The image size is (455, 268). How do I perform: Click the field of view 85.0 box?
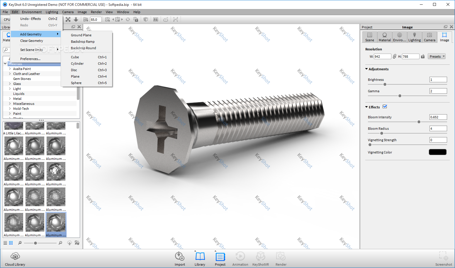[x=96, y=19]
